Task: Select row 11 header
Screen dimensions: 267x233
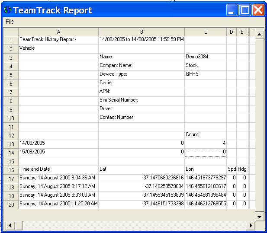Action: [11, 127]
